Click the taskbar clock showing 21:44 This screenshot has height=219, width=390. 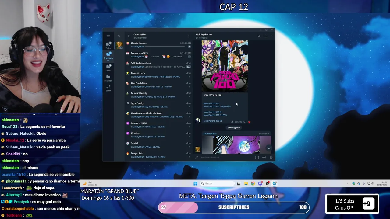[381, 183]
